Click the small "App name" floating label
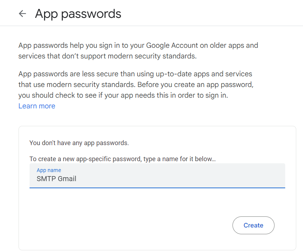This screenshot has height=251, width=303. [49, 170]
